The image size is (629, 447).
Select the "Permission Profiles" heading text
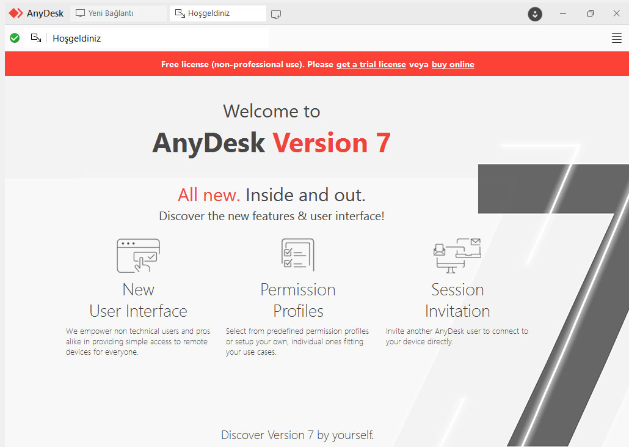click(x=297, y=300)
